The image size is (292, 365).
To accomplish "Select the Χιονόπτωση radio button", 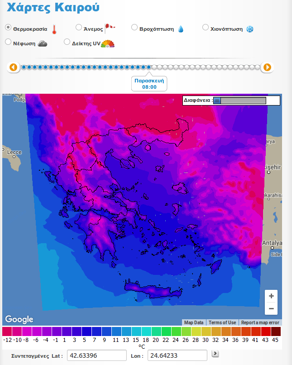I will tap(206, 28).
